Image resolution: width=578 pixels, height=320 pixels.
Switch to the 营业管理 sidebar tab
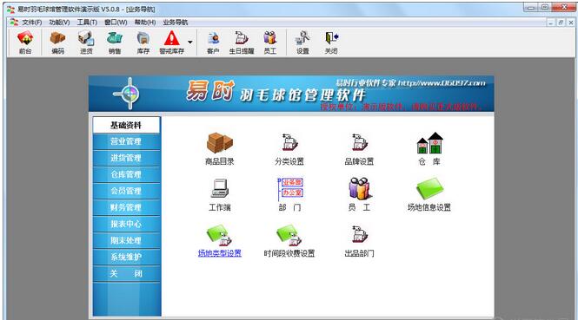click(x=126, y=141)
